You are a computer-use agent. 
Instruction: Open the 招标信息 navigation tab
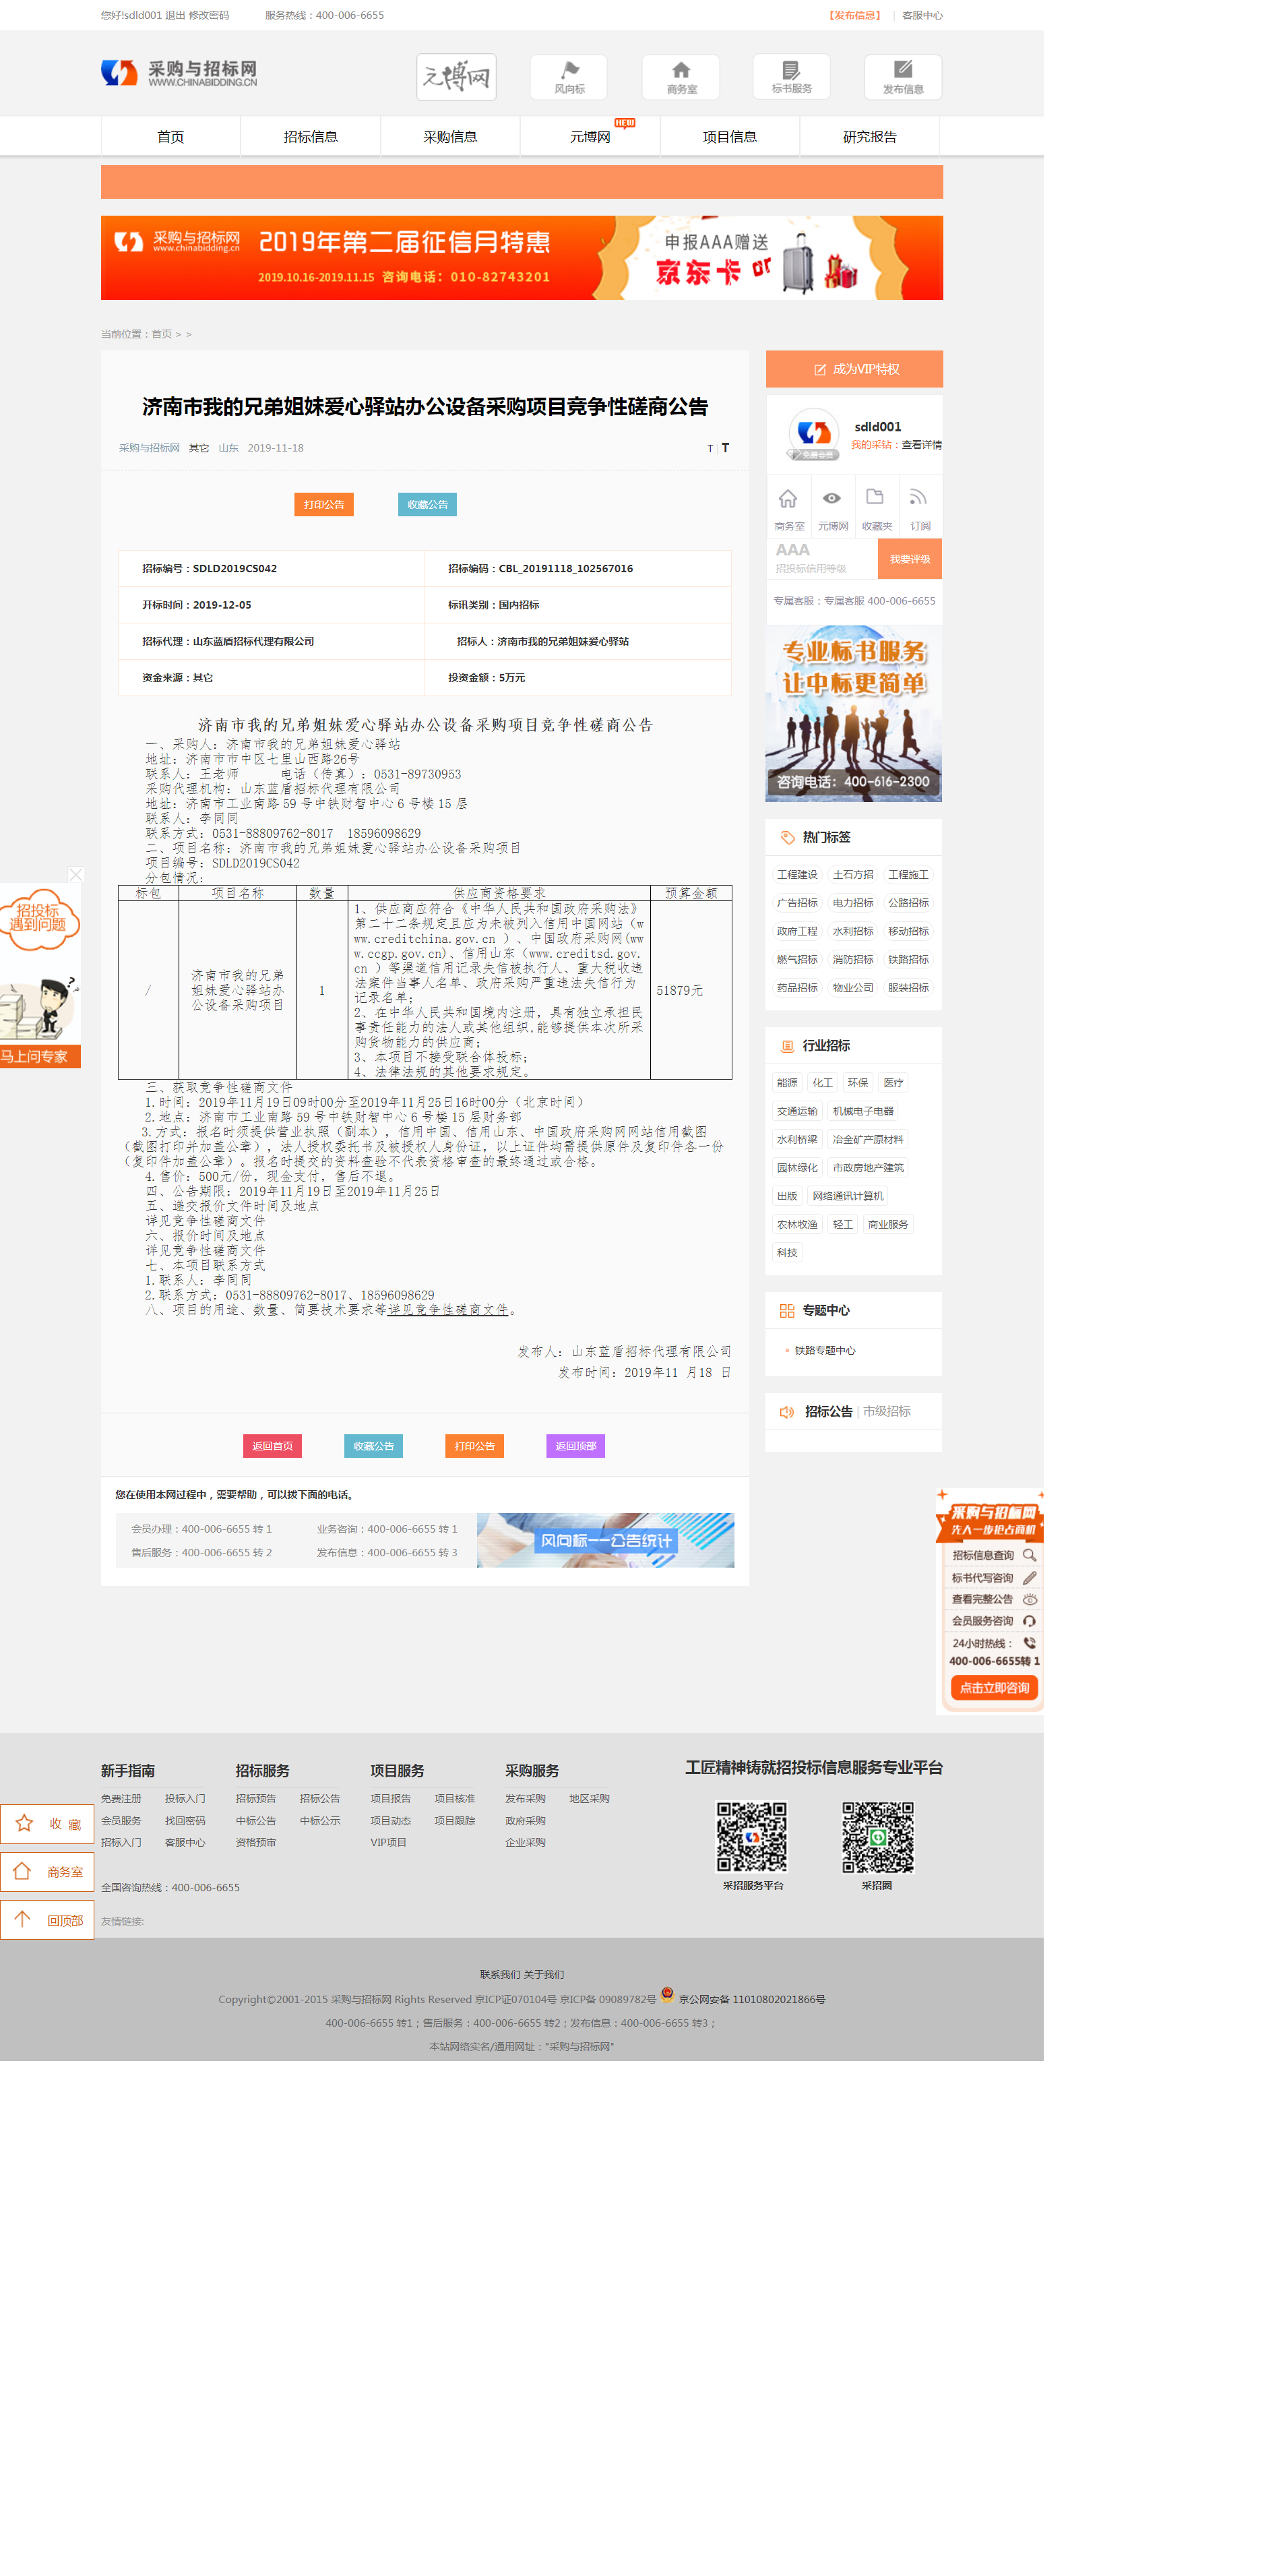311,137
